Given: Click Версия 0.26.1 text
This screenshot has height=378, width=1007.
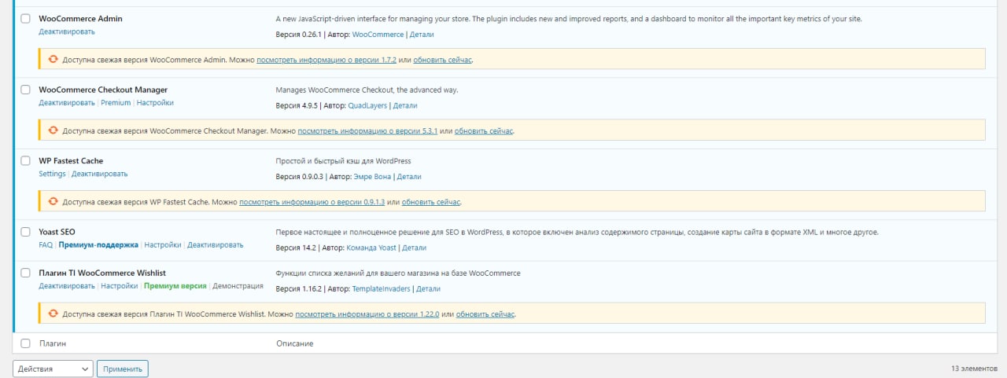Looking at the screenshot, I should [x=299, y=35].
